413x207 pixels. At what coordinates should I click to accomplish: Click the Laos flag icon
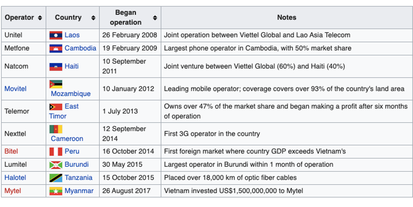[x=55, y=35]
